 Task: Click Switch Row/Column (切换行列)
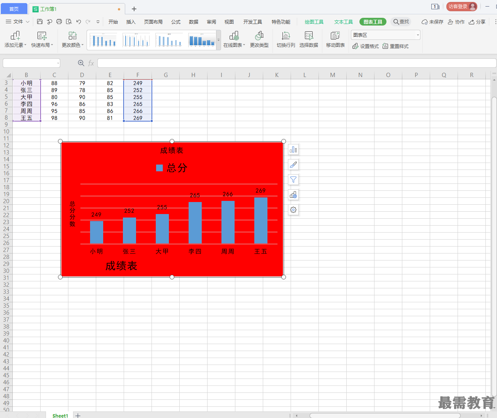286,39
